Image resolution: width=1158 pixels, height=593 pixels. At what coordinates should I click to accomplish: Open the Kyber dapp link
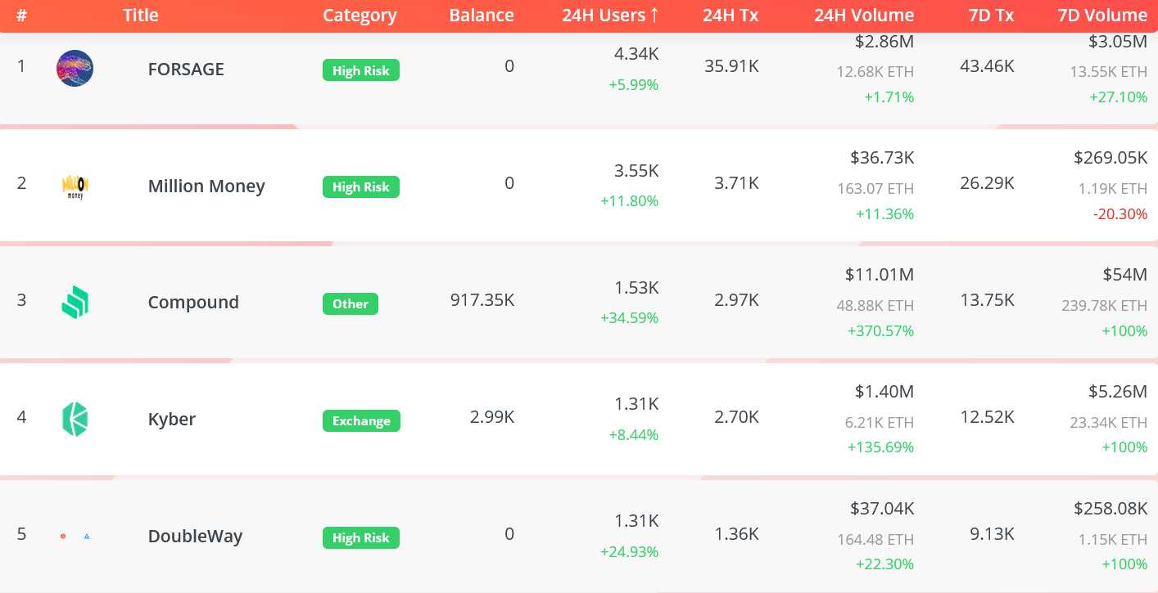tap(172, 420)
